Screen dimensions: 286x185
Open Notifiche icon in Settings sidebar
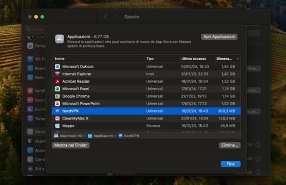pos(30,91)
